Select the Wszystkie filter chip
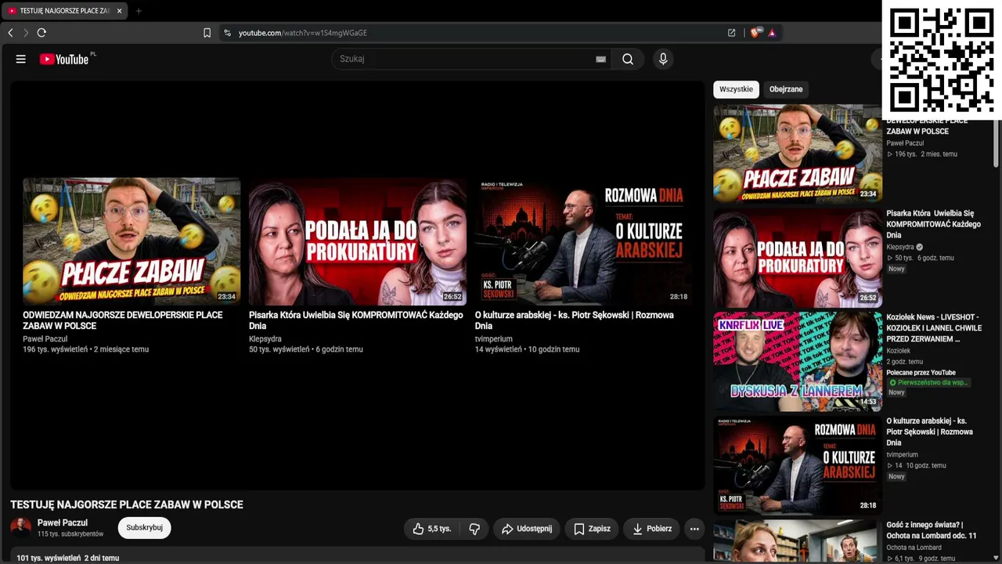The width and height of the screenshot is (1002, 564). point(736,89)
